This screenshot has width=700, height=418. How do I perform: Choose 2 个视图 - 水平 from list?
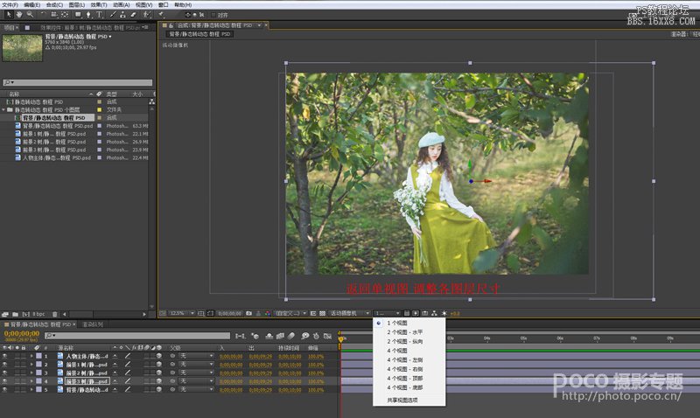(x=404, y=332)
